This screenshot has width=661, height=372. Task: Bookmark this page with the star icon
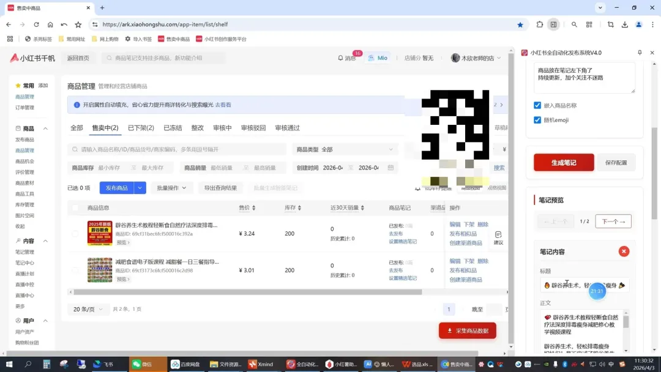click(x=520, y=24)
